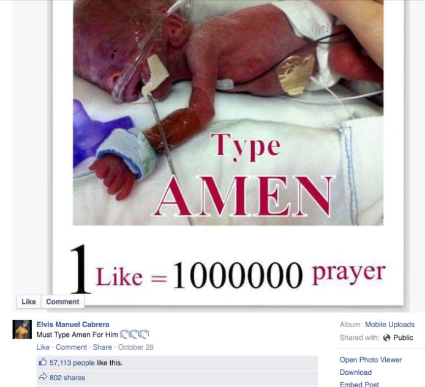Click the emoji icons in the caption
This screenshot has width=425, height=387.
coord(135,334)
